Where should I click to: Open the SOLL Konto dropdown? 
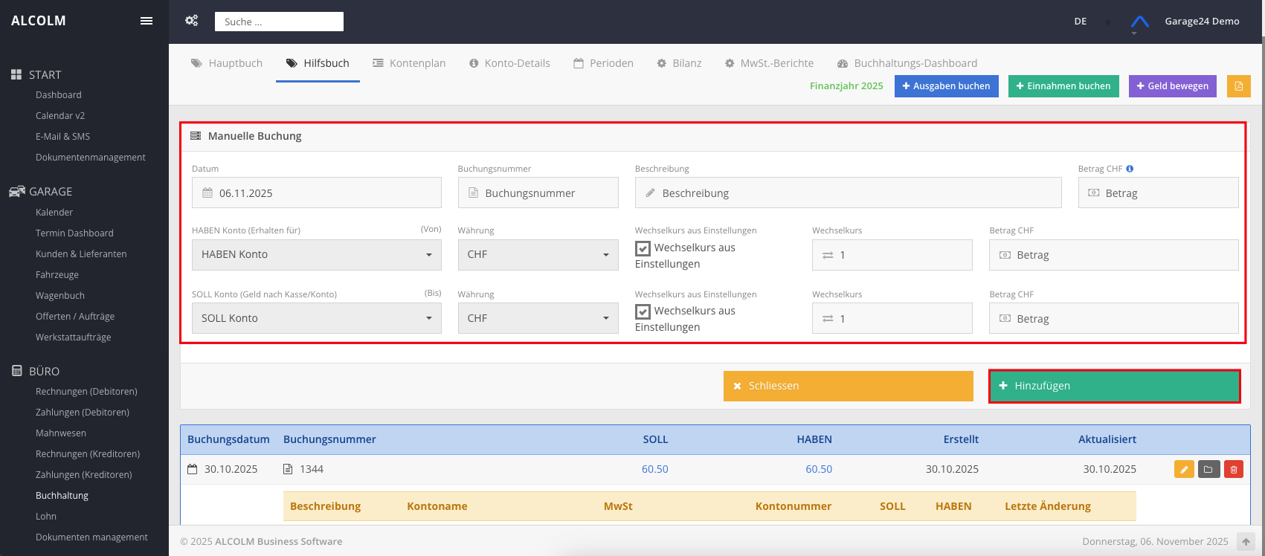(316, 318)
